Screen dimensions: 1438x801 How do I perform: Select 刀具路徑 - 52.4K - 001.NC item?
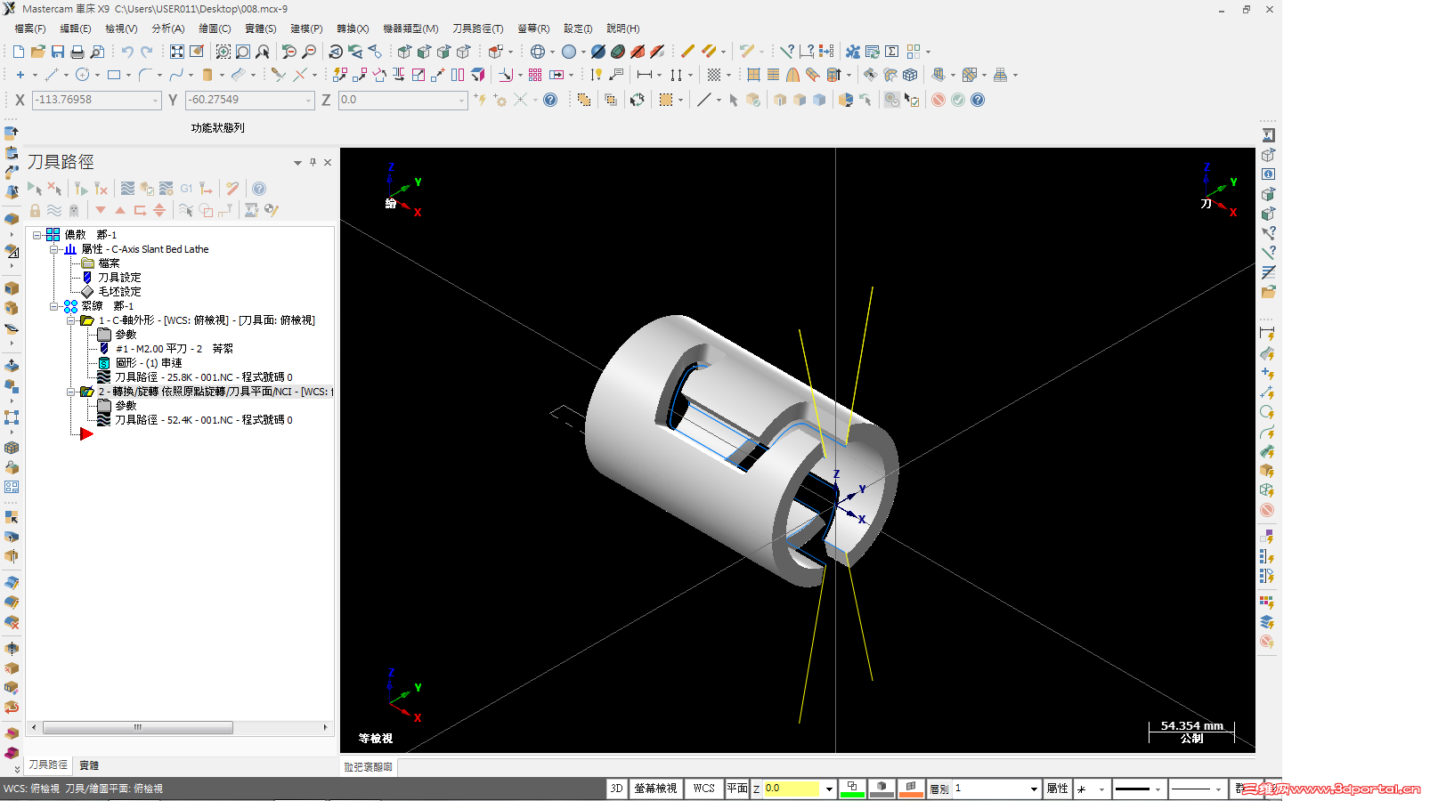click(x=204, y=420)
